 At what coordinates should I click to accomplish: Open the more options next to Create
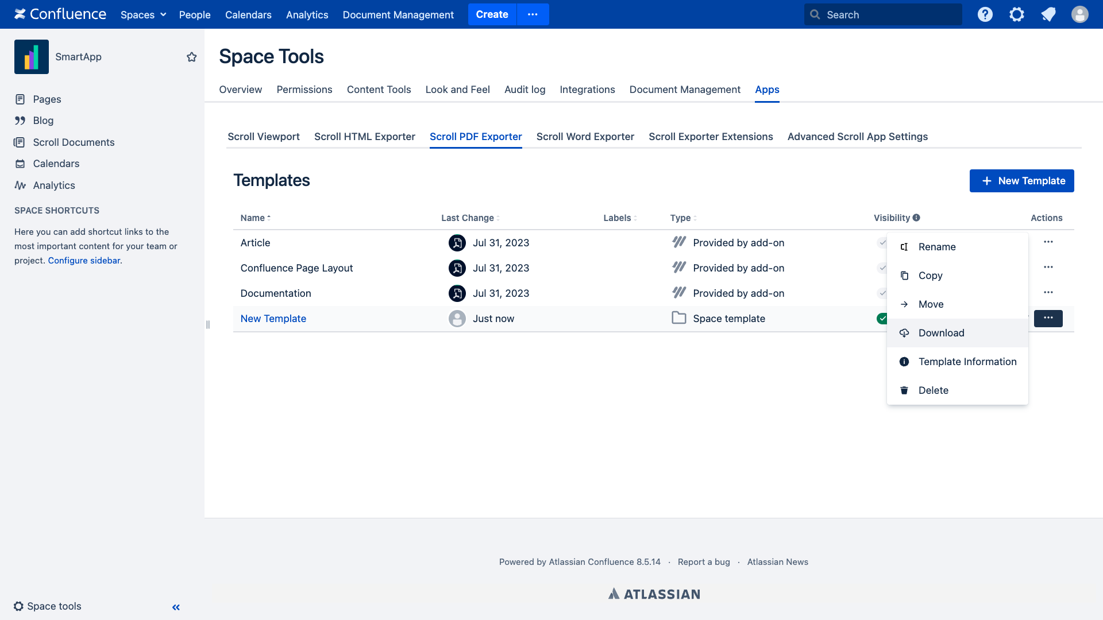[x=533, y=14]
